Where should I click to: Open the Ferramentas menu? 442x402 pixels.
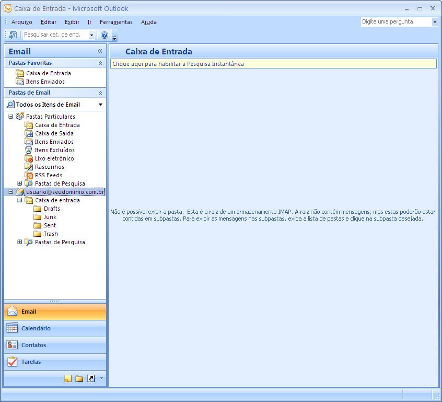pyautogui.click(x=116, y=22)
